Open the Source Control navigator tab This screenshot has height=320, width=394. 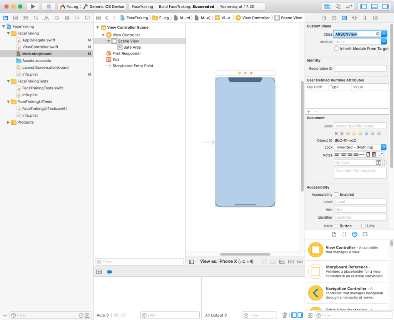point(15,18)
